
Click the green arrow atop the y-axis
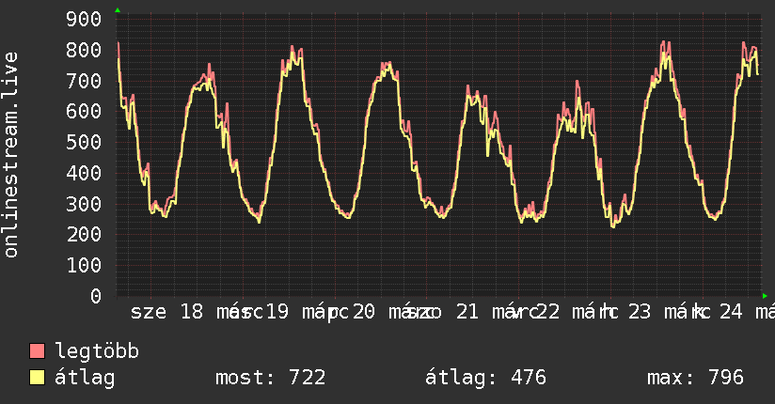[x=117, y=10]
